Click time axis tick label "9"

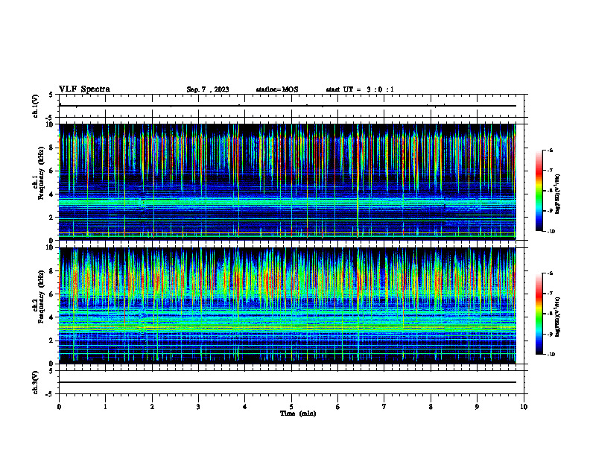pos(477,407)
